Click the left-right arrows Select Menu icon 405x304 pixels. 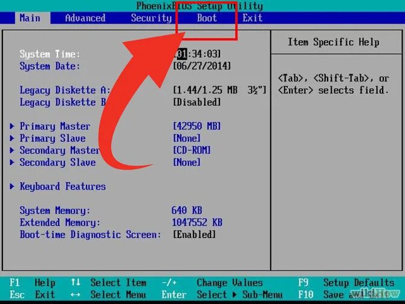(76, 295)
